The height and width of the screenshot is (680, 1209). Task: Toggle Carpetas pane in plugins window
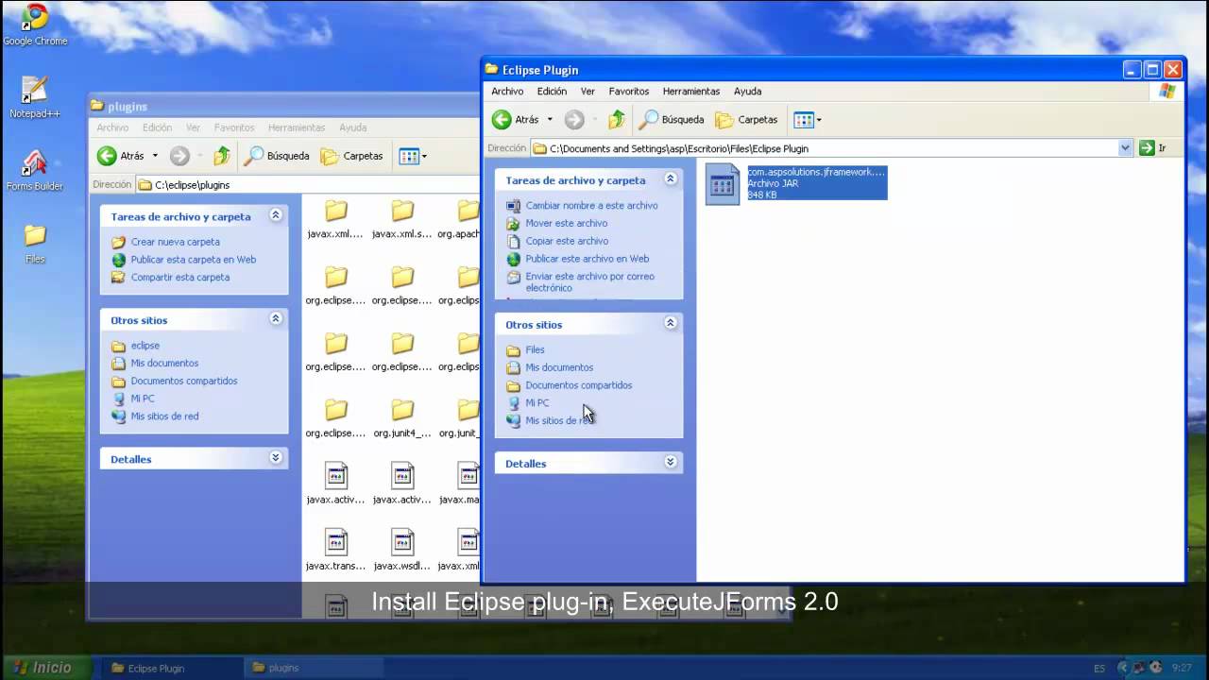[x=352, y=156]
